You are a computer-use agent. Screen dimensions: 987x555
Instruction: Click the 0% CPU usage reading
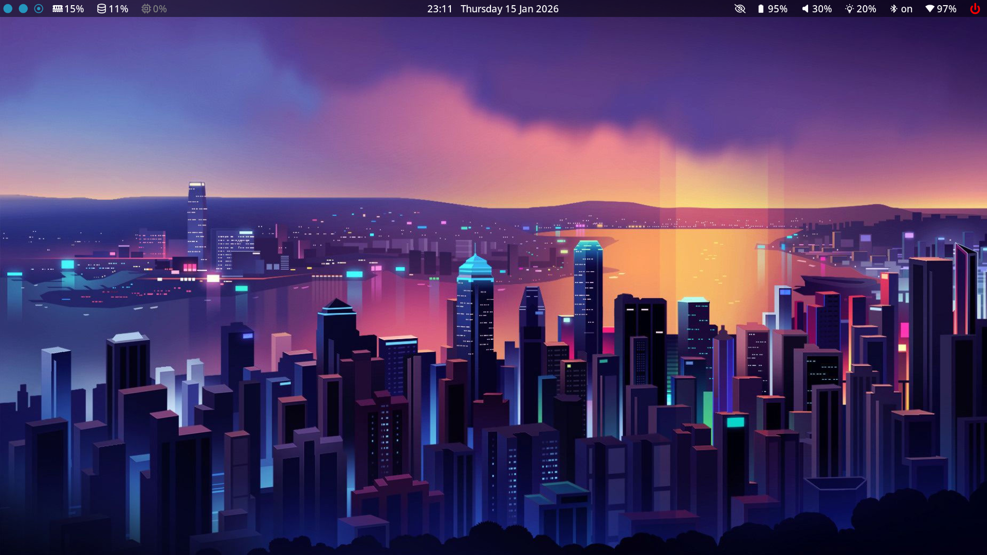[x=160, y=9]
